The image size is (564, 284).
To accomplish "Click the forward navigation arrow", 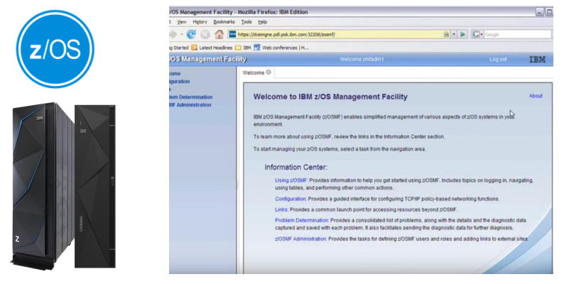I will (x=173, y=35).
